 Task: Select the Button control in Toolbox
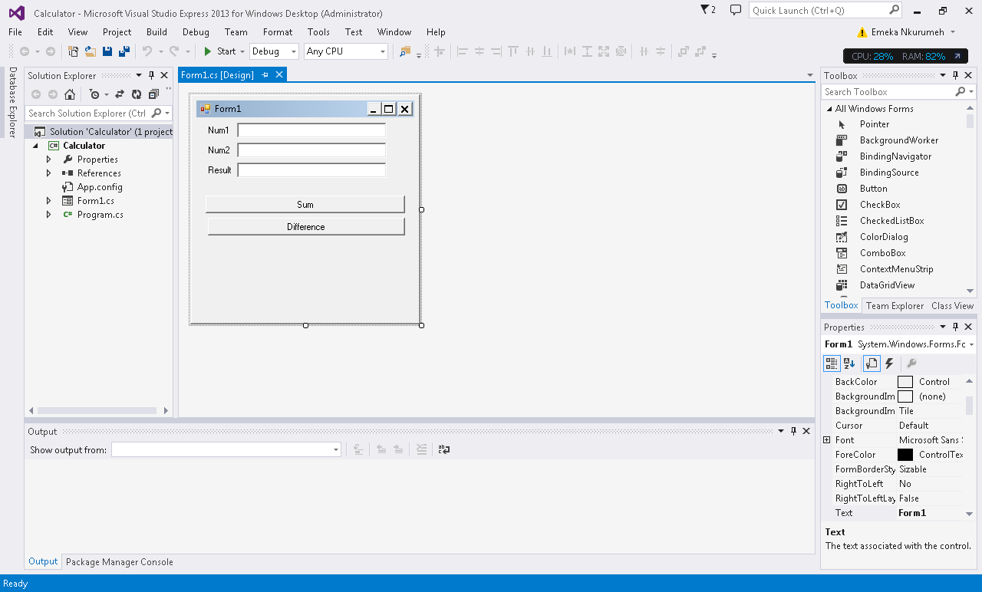tap(873, 189)
